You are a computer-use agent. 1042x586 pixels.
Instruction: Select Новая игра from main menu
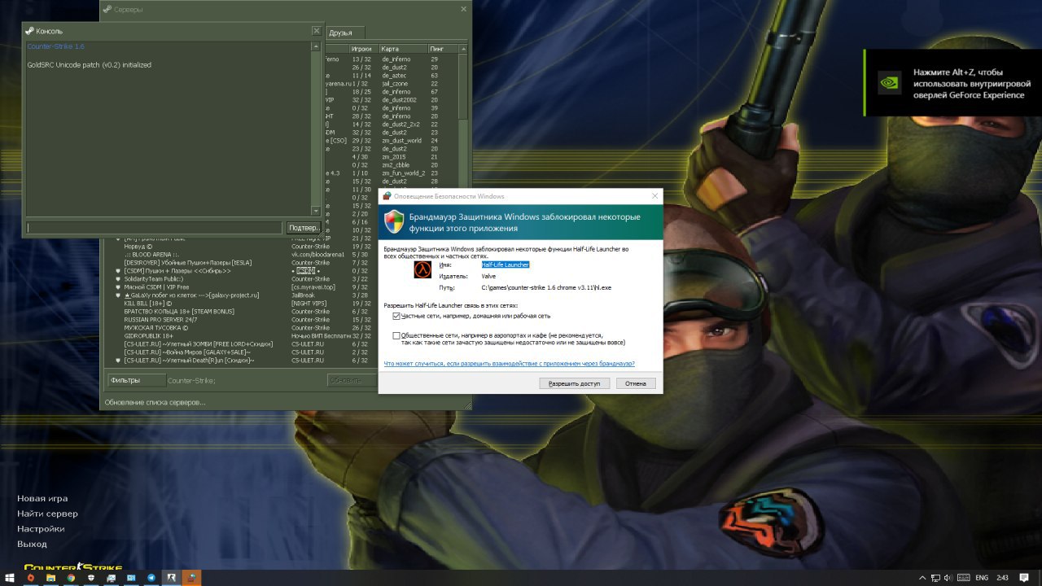[x=42, y=498]
